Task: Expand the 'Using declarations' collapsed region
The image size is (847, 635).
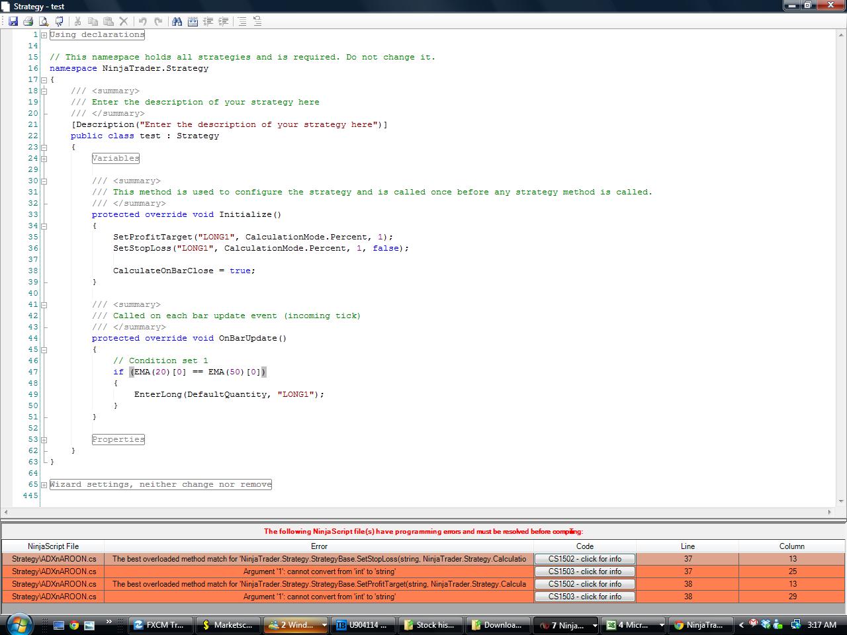Action: pyautogui.click(x=44, y=35)
